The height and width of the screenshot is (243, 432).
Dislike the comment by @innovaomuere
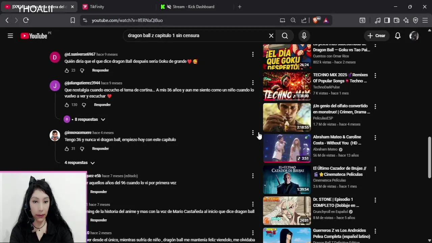pyautogui.click(x=82, y=148)
